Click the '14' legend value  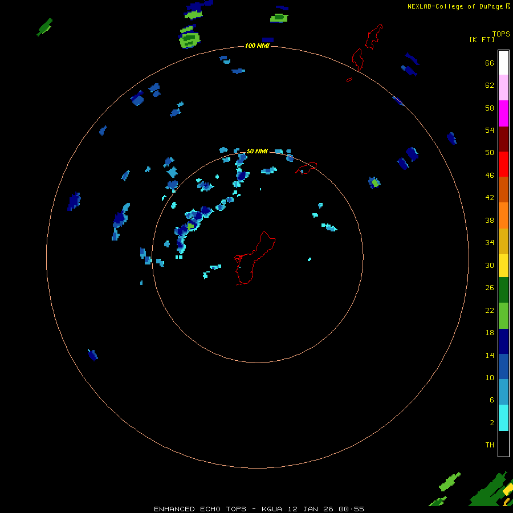(x=490, y=355)
